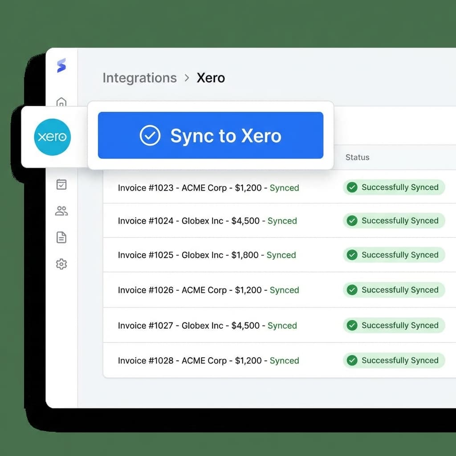Open Contacts via the people icon

click(x=61, y=211)
